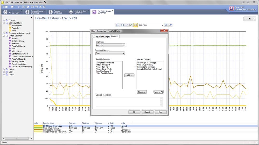Select Bytes Throughput in Available Counters
This screenshot has width=259, height=145.
103,65
